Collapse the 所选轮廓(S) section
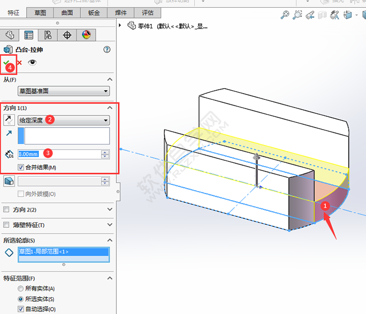Viewport: 366px width, 314px height. 110,240
